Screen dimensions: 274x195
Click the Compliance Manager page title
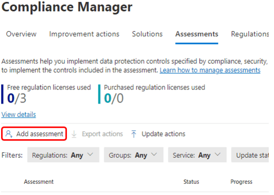pyautogui.click(x=67, y=7)
